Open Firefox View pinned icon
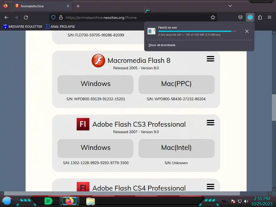 pos(5,6)
